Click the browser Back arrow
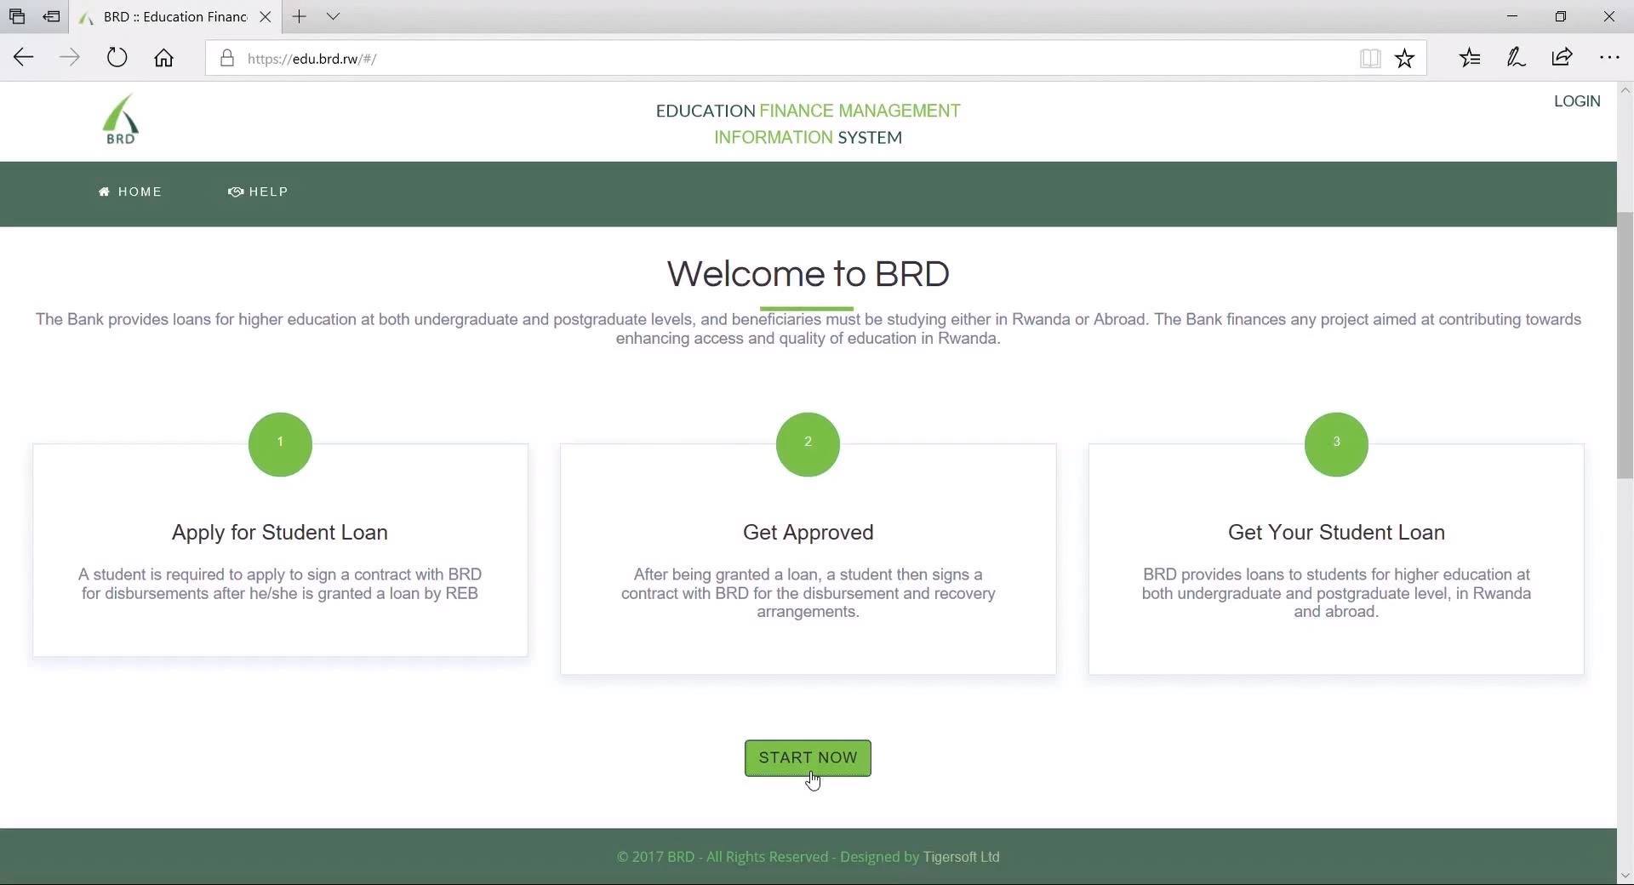Image resolution: width=1634 pixels, height=885 pixels. [x=24, y=58]
